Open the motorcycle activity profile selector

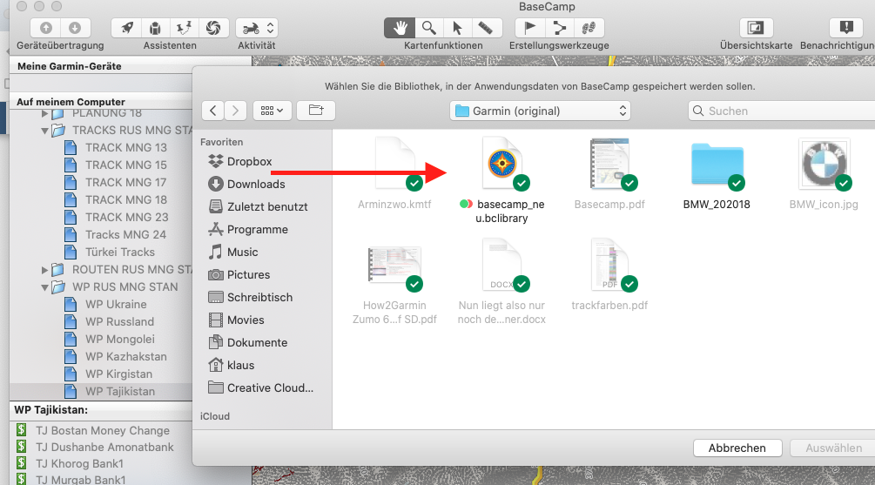(x=257, y=28)
